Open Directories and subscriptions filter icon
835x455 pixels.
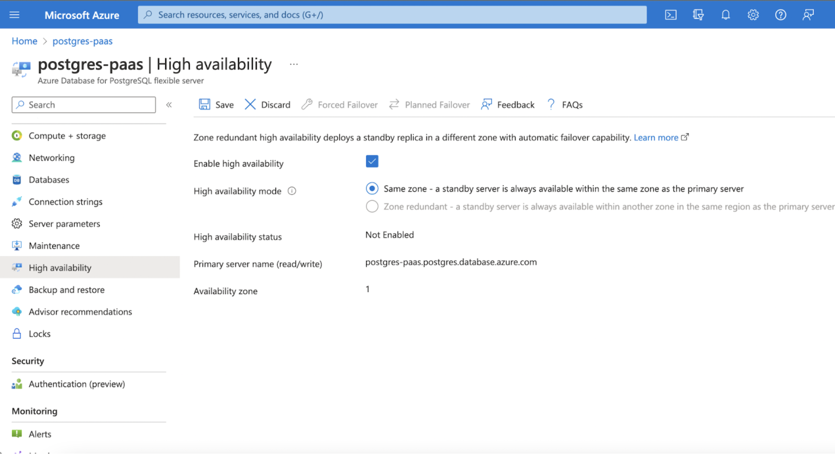698,15
